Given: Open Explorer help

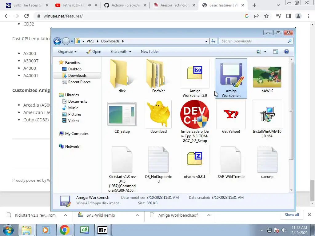Looking at the screenshot, I should click(287, 52).
